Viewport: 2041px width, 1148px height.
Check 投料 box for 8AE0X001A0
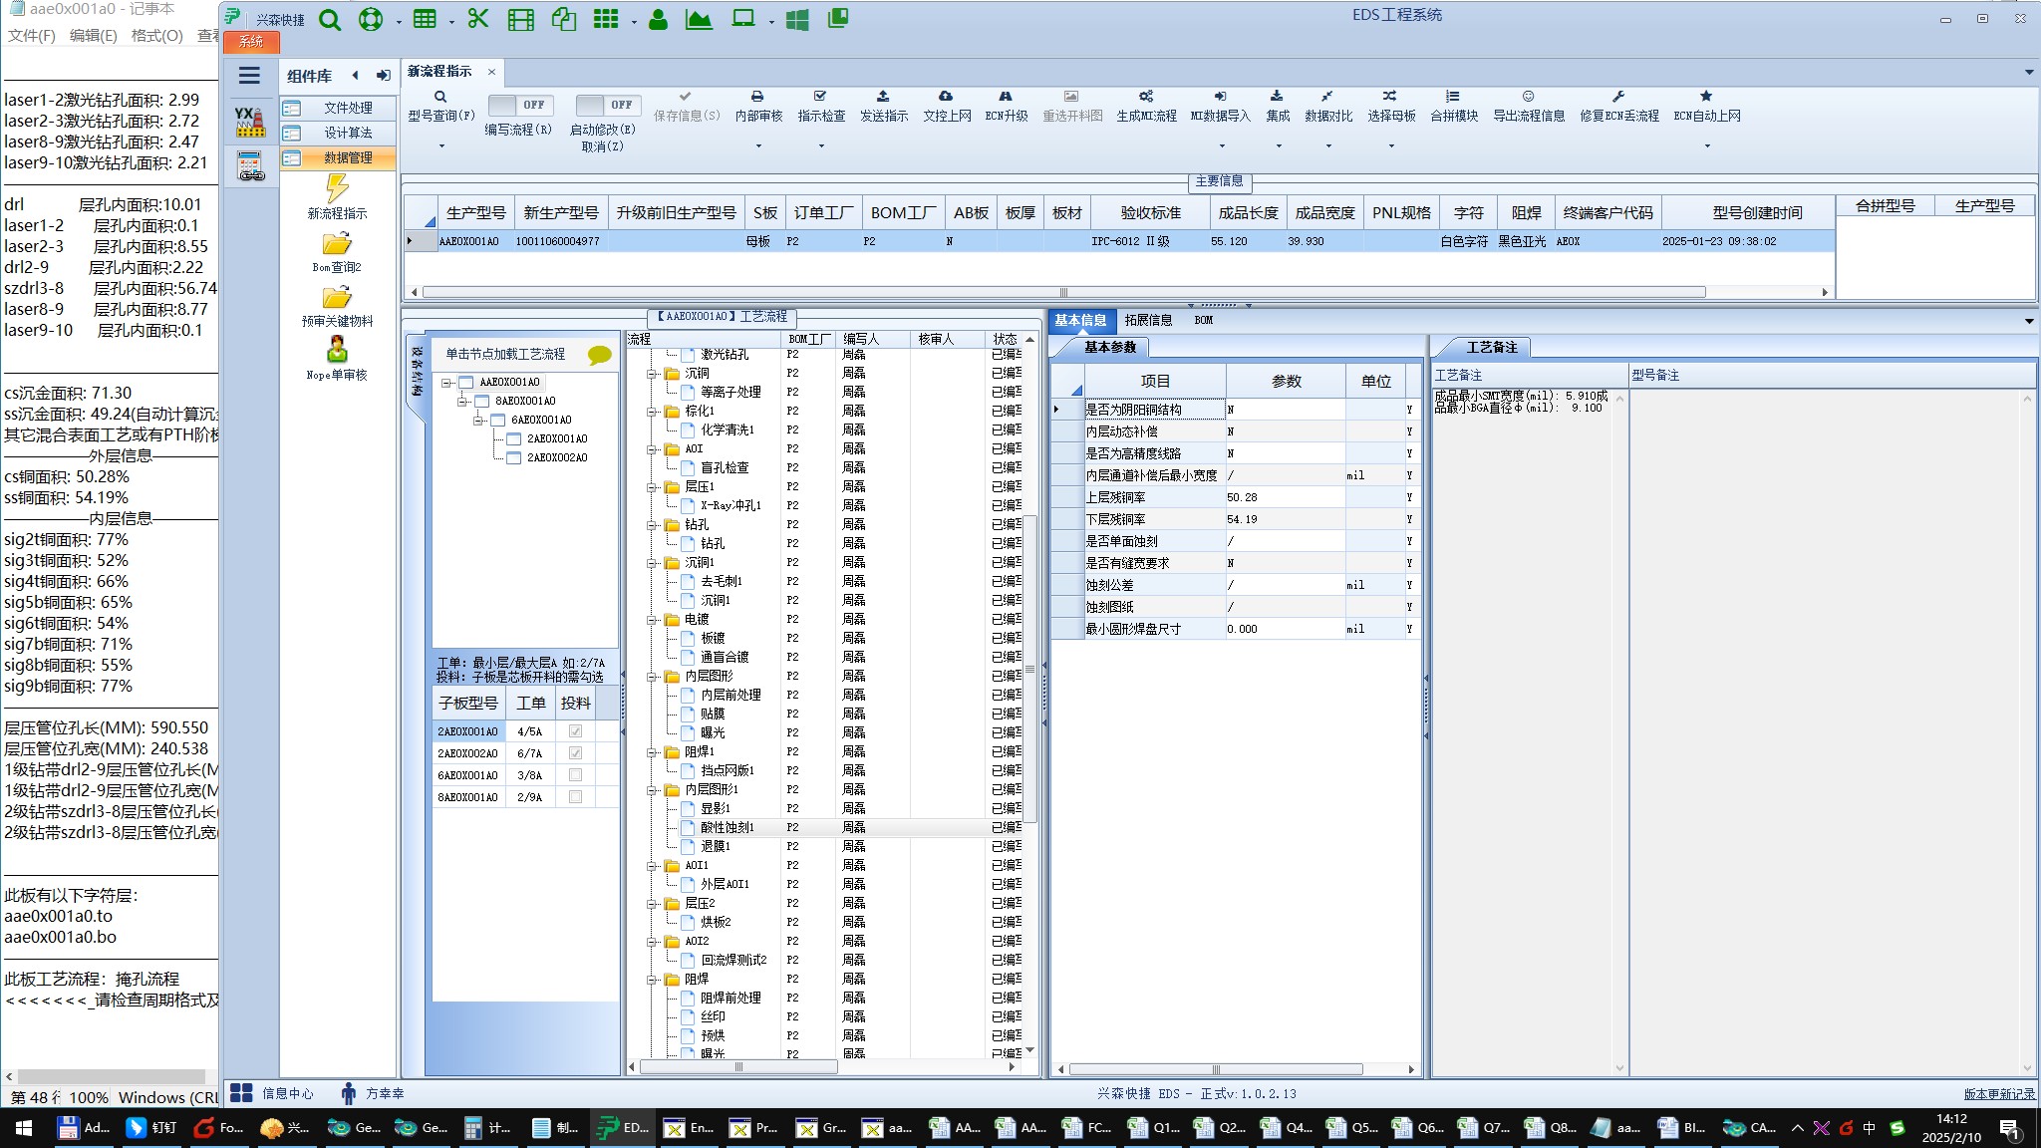575,797
